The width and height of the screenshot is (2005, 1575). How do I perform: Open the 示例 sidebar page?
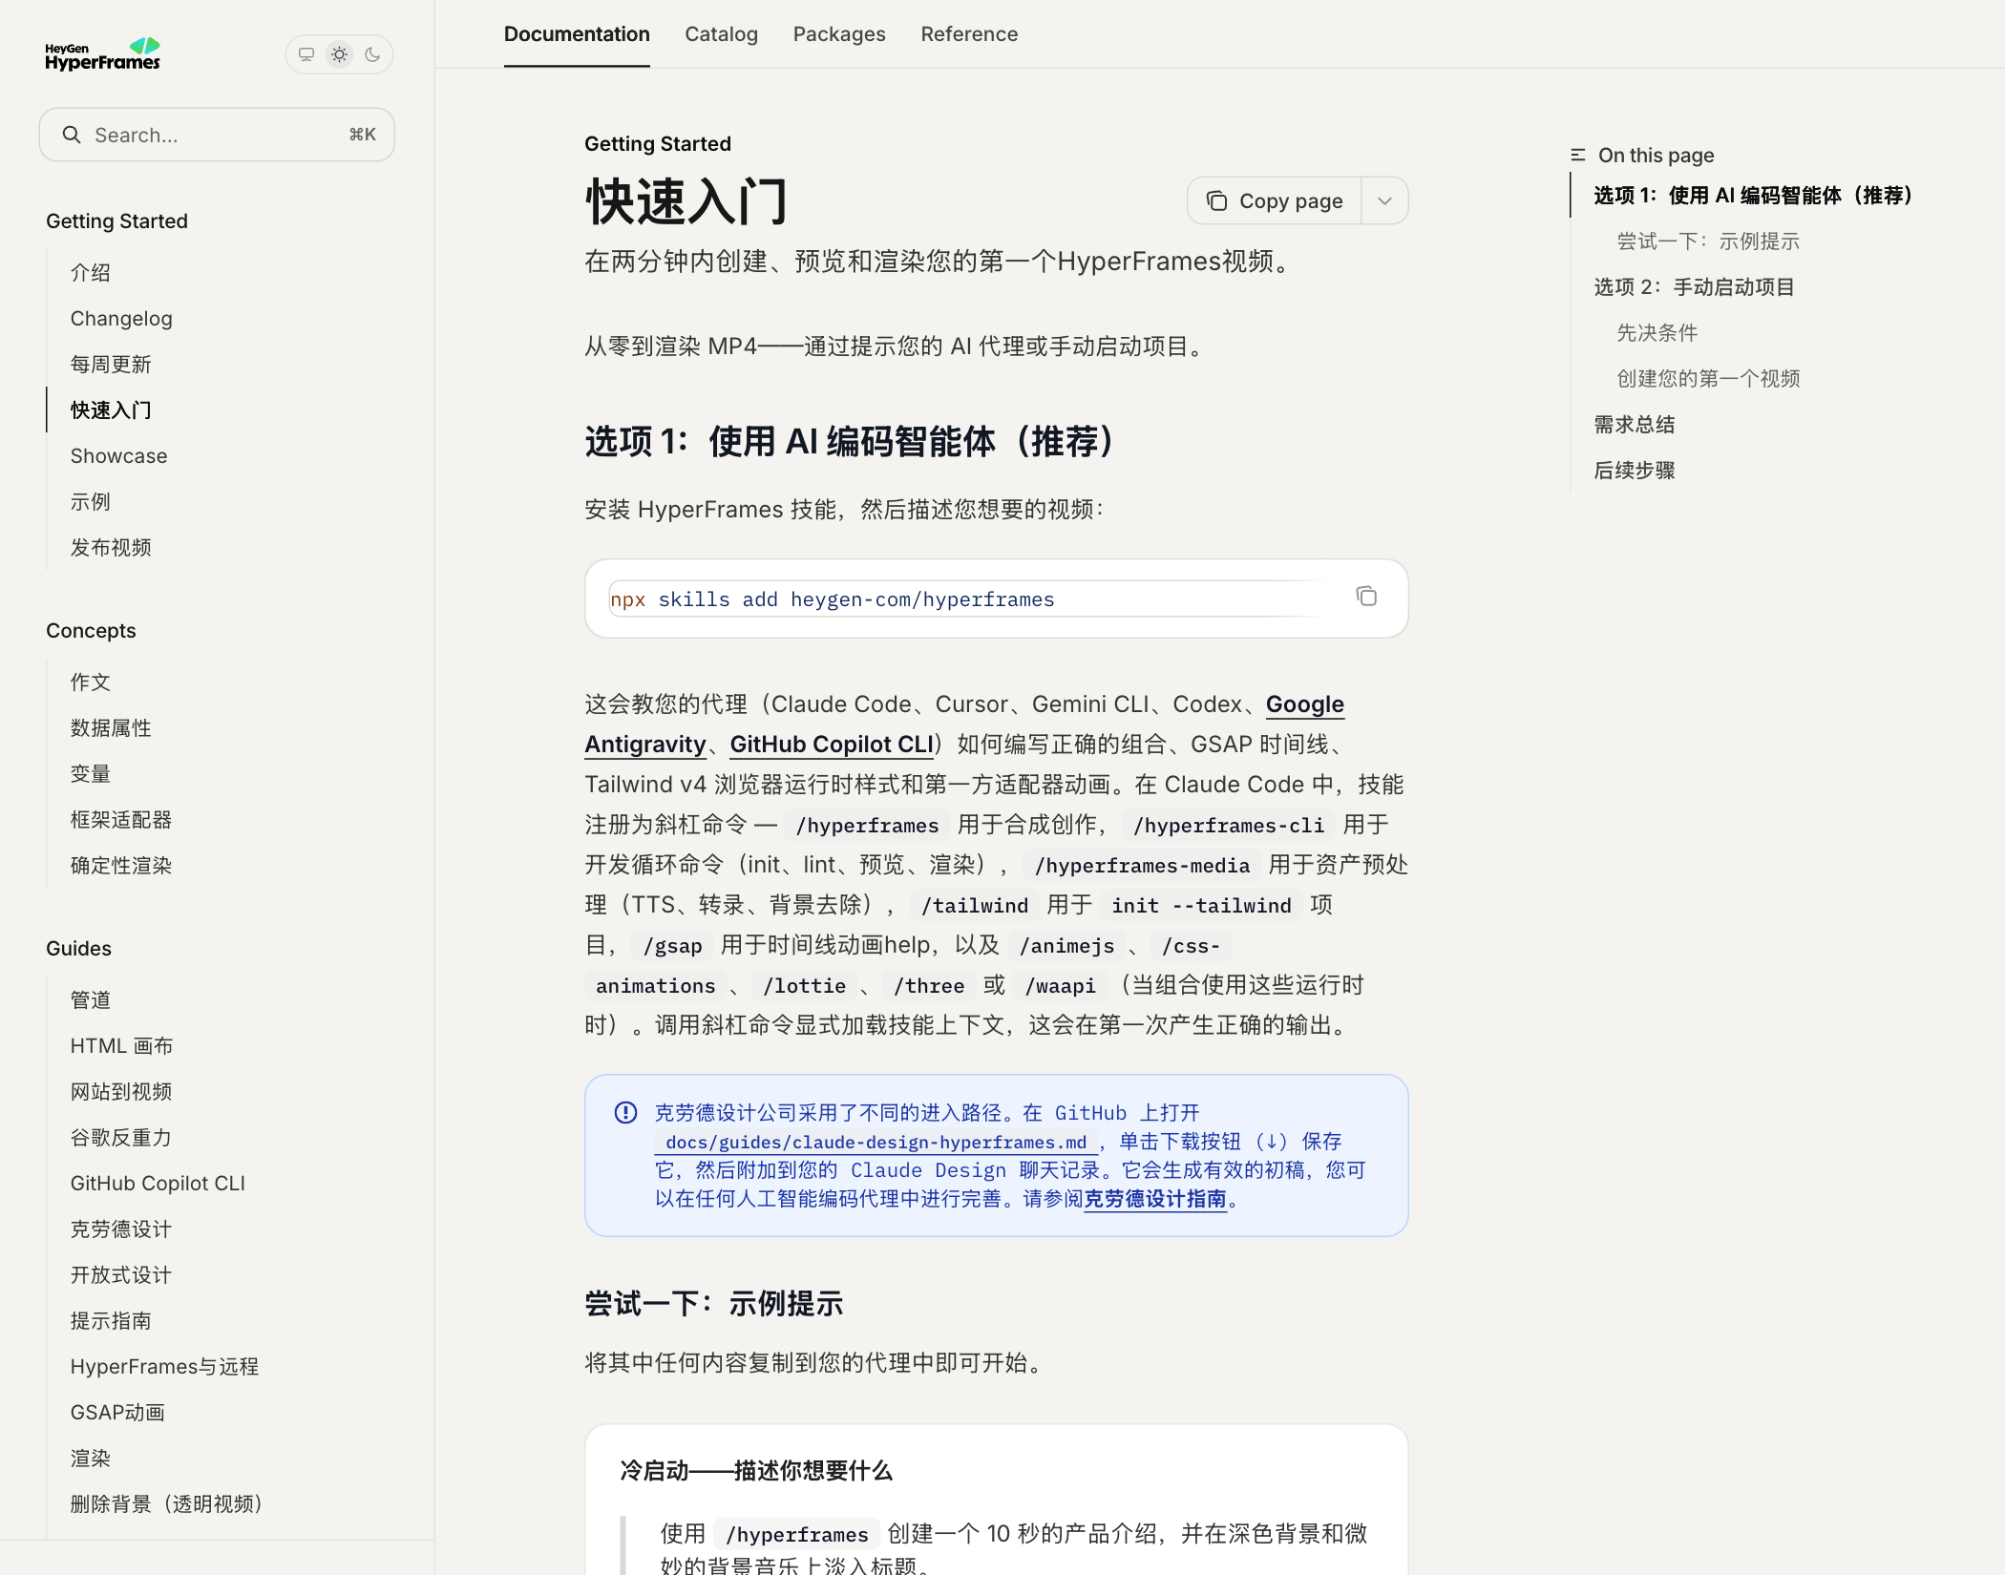coord(91,502)
